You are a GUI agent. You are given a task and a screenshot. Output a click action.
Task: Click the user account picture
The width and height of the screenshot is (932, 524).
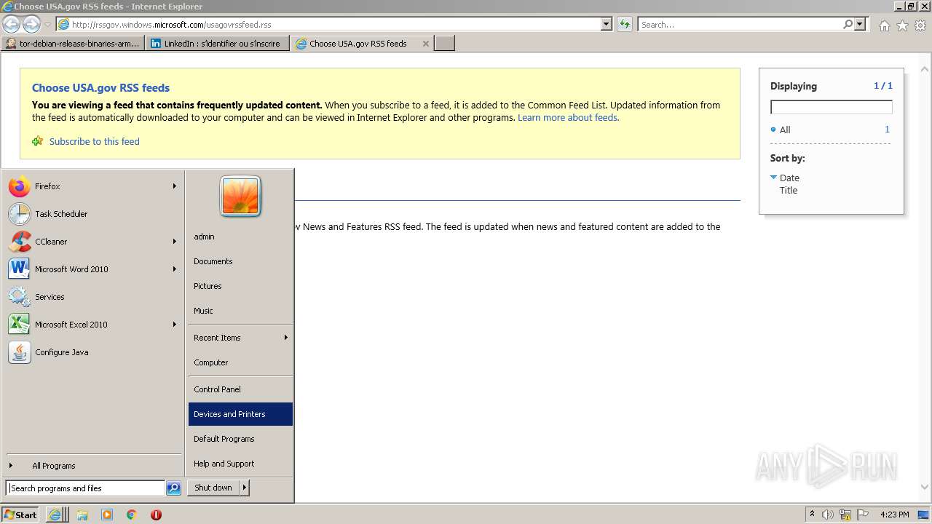[240, 196]
